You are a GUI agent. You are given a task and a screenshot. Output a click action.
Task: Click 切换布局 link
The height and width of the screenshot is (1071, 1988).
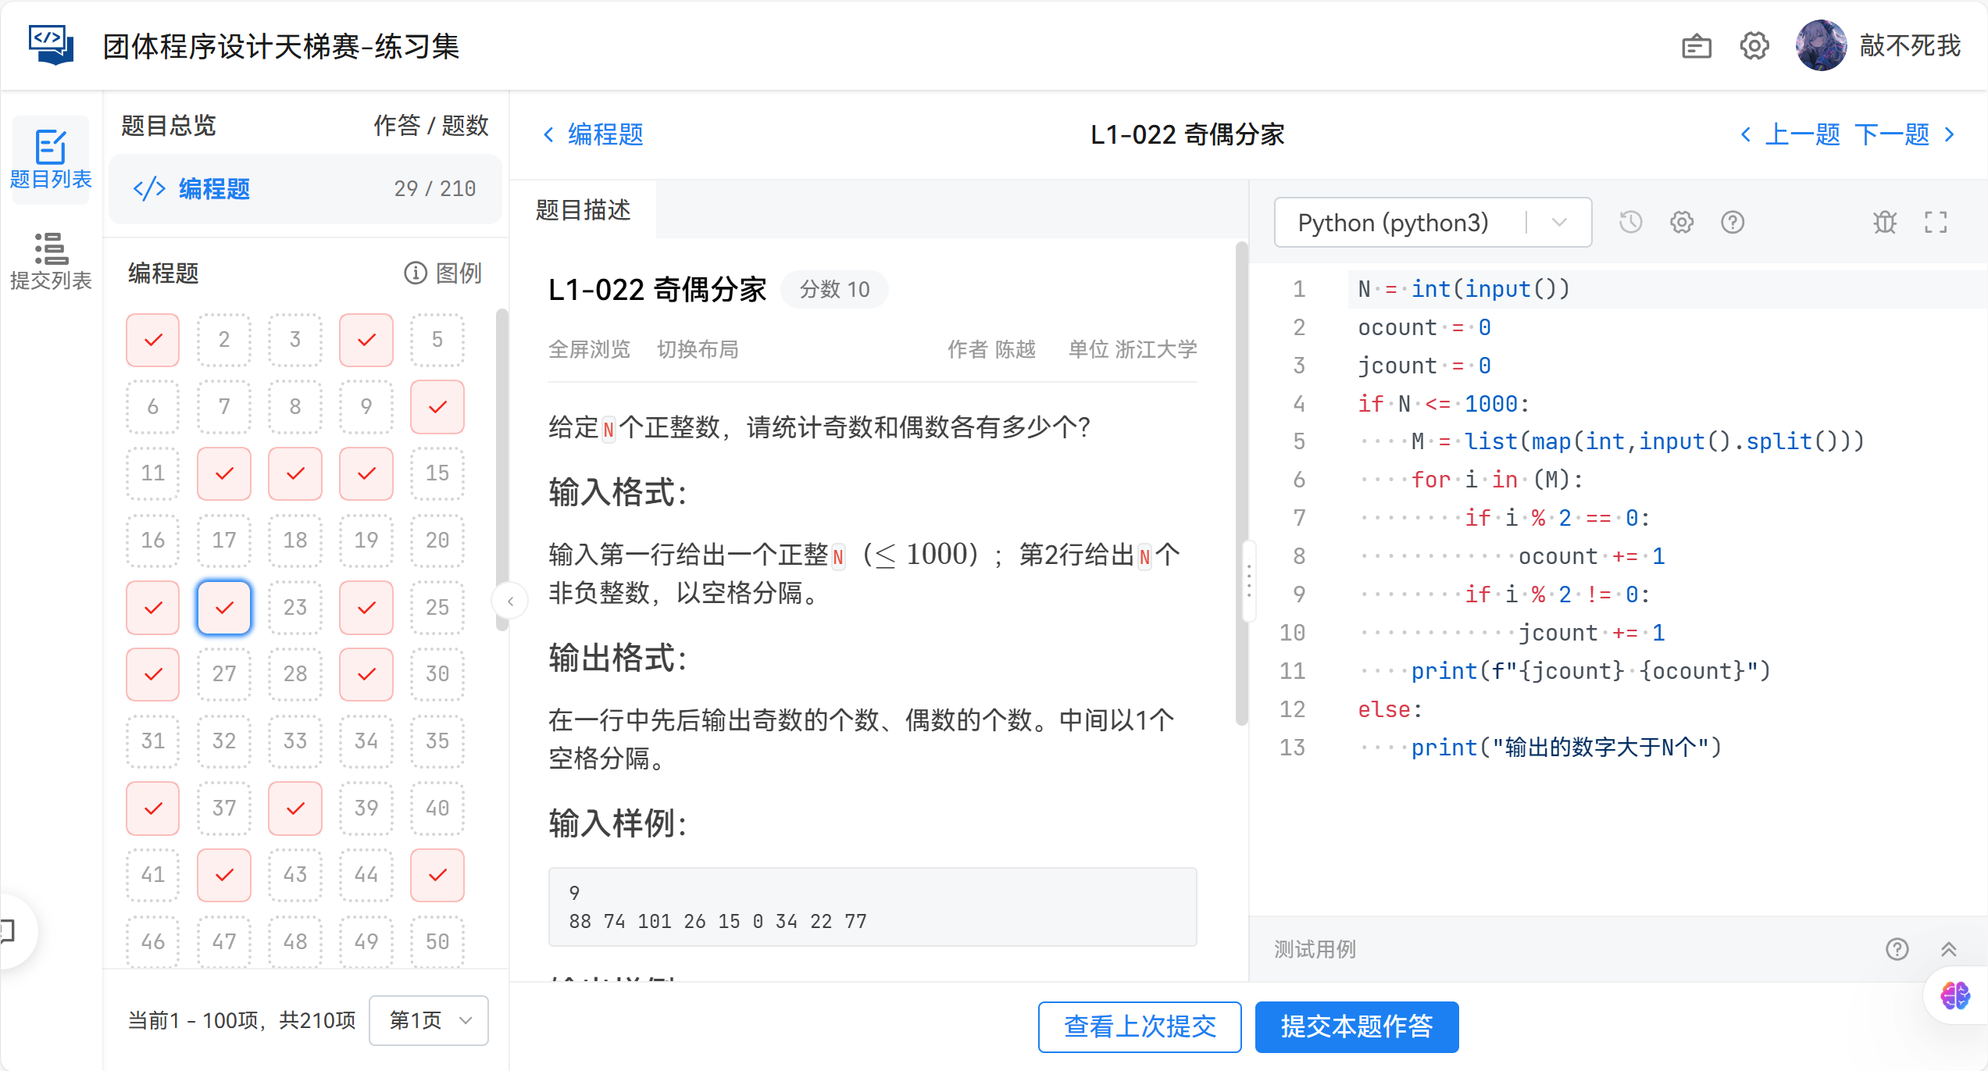click(x=698, y=349)
